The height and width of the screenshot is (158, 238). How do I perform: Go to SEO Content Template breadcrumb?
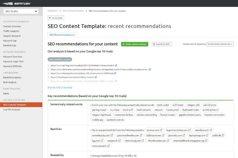(73, 11)
